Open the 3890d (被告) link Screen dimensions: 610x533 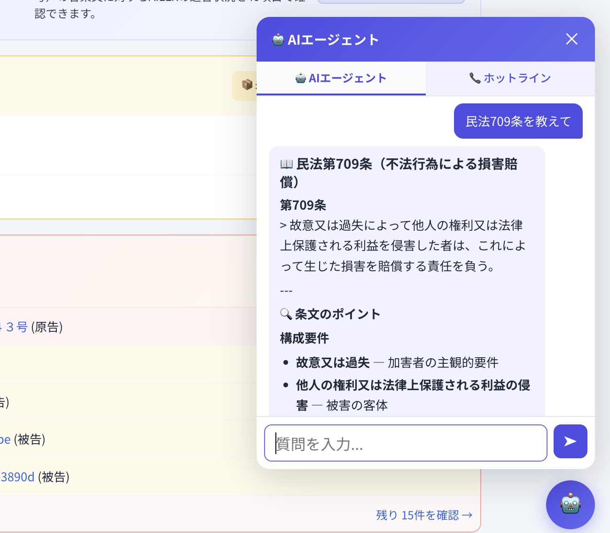[x=18, y=478]
